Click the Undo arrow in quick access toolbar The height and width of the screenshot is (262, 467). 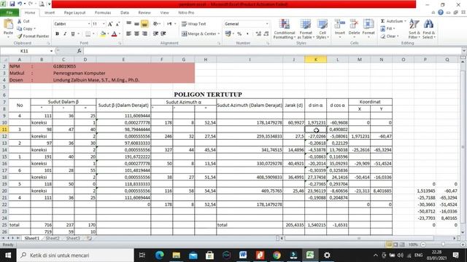[x=20, y=4]
